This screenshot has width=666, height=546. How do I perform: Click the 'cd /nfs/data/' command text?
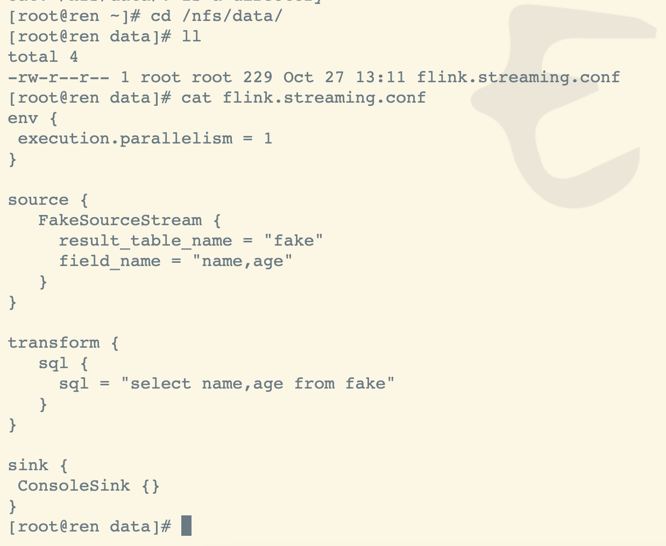(x=216, y=16)
